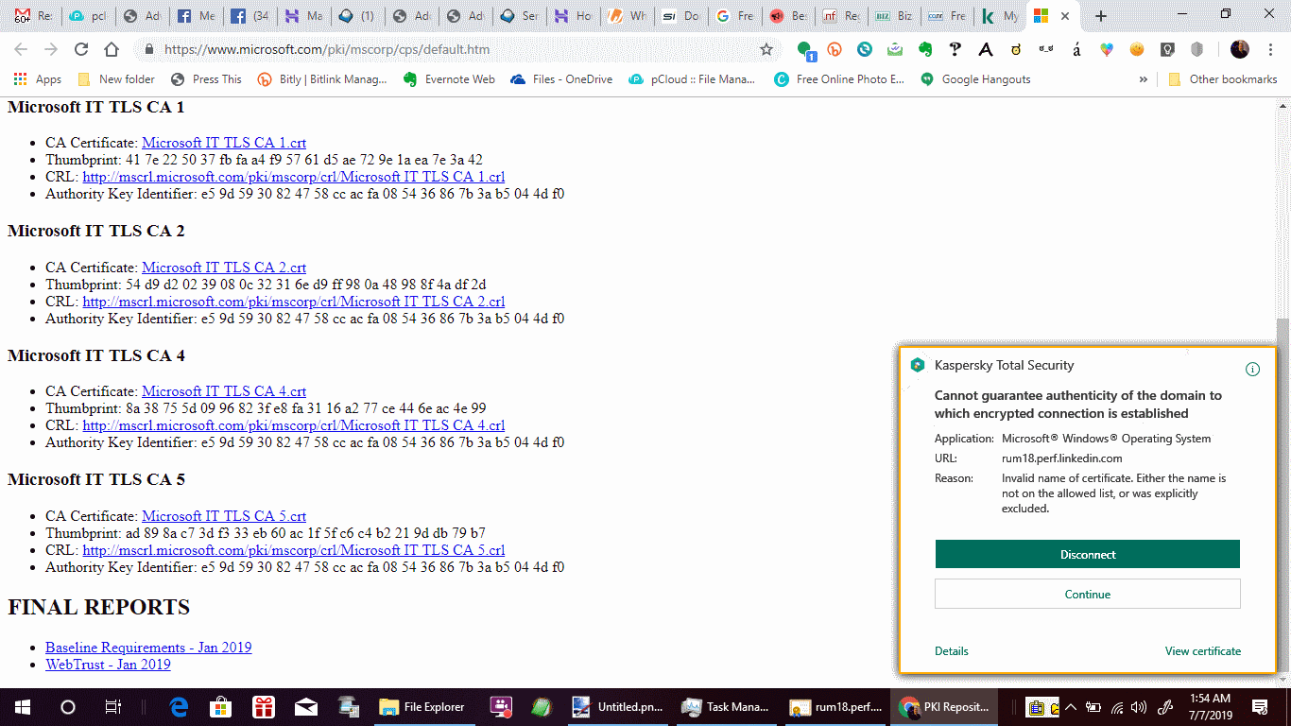Open Evernote Web bookmark

(x=449, y=79)
